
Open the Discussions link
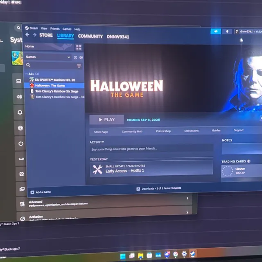(191, 131)
